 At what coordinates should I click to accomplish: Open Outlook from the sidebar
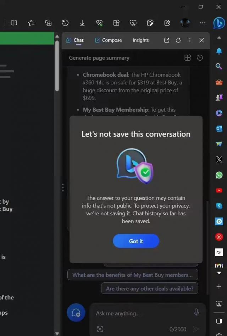coord(219,128)
